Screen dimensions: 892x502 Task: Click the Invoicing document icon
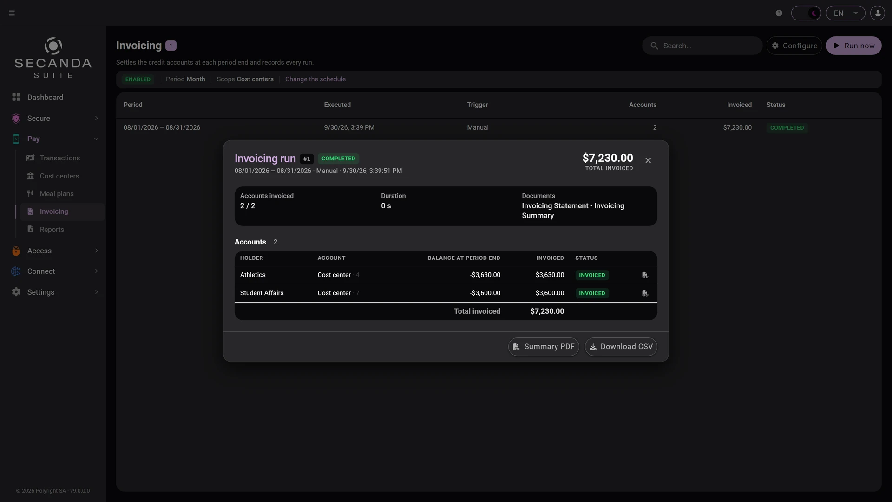coord(30,211)
